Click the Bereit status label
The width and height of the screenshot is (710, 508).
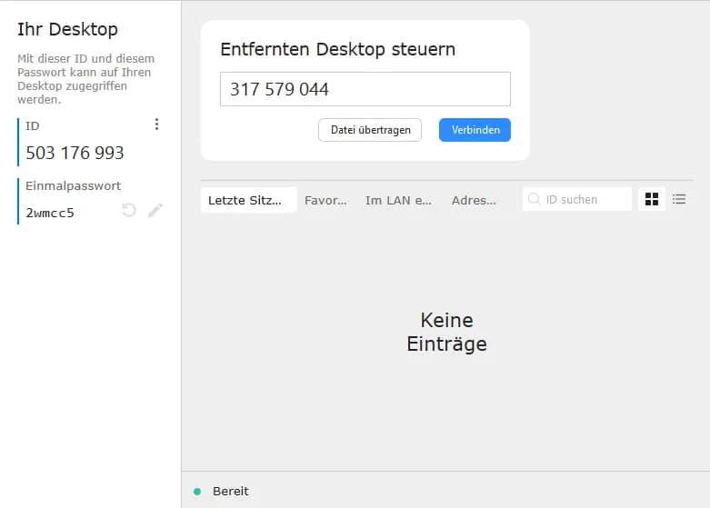point(230,492)
